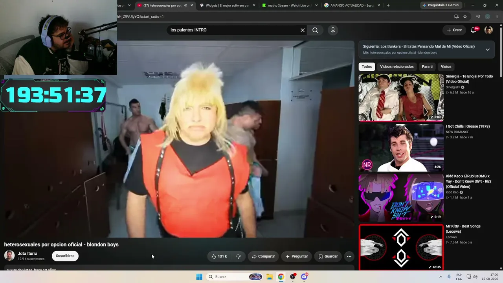
Task: Switch to the matito Stream browser tab
Action: pyautogui.click(x=289, y=6)
